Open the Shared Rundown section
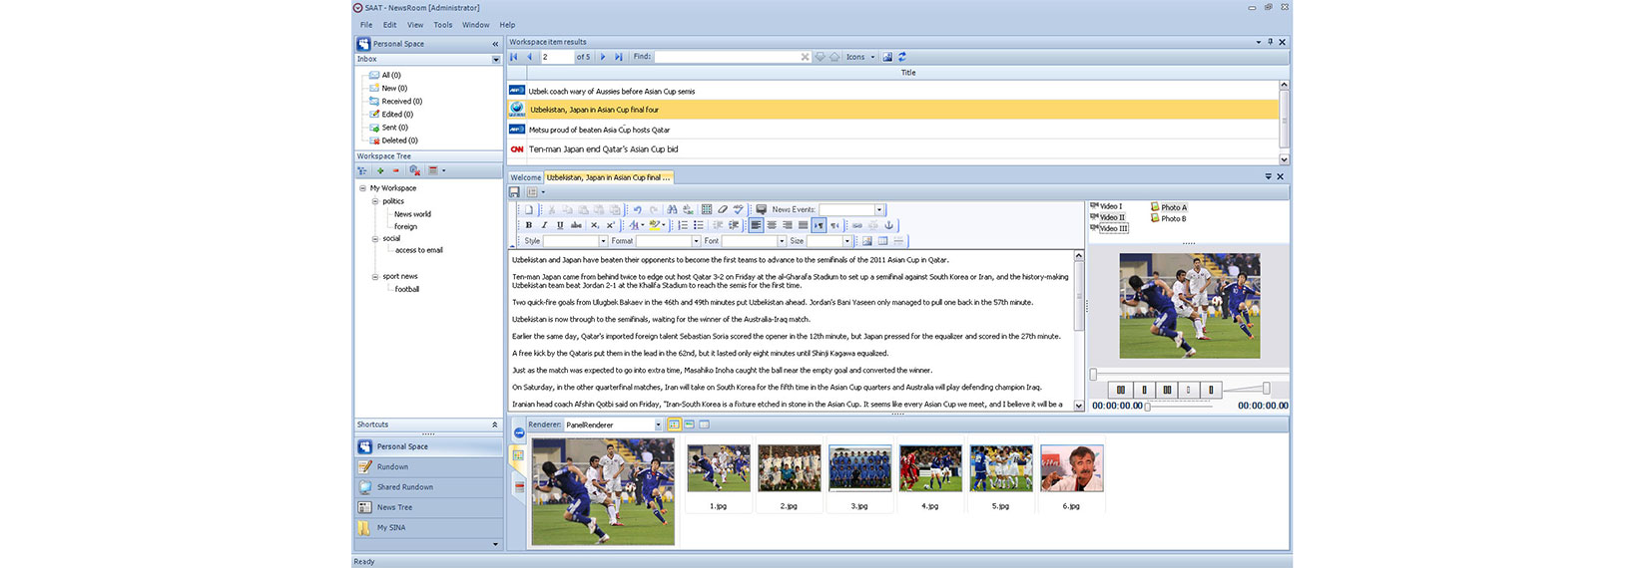Image resolution: width=1647 pixels, height=568 pixels. (404, 487)
